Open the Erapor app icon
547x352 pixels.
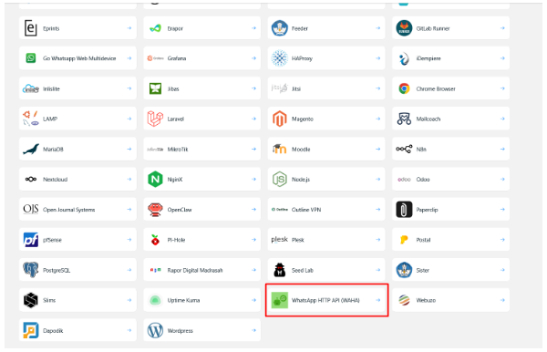tap(155, 28)
